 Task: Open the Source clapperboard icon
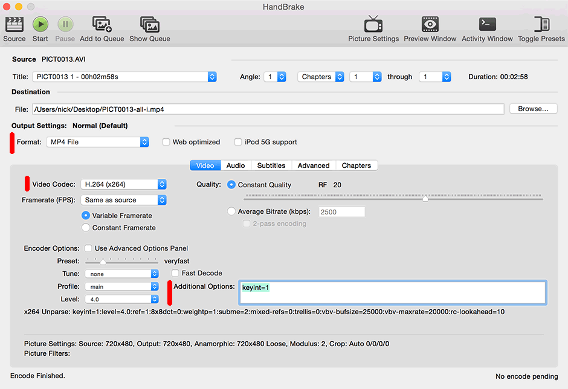point(14,25)
